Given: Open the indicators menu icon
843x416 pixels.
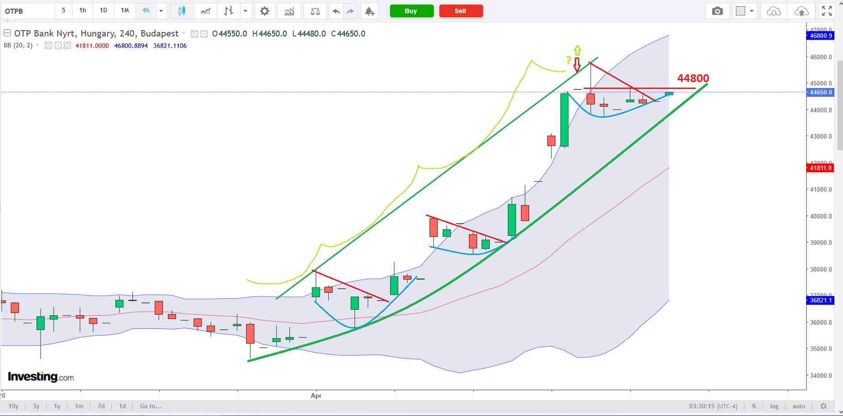Looking at the screenshot, I should [x=289, y=11].
